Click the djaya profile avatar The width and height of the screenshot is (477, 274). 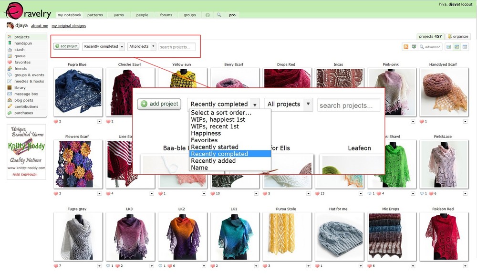click(10, 26)
